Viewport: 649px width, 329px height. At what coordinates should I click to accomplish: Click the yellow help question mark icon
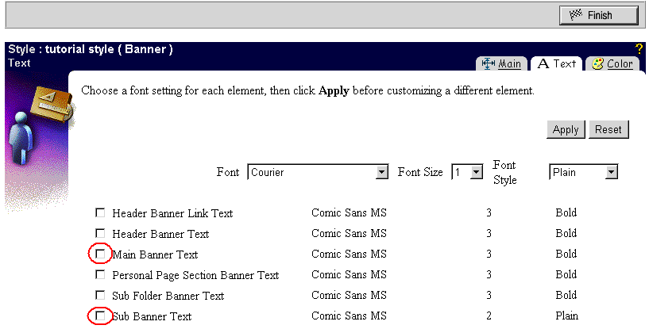tap(639, 49)
